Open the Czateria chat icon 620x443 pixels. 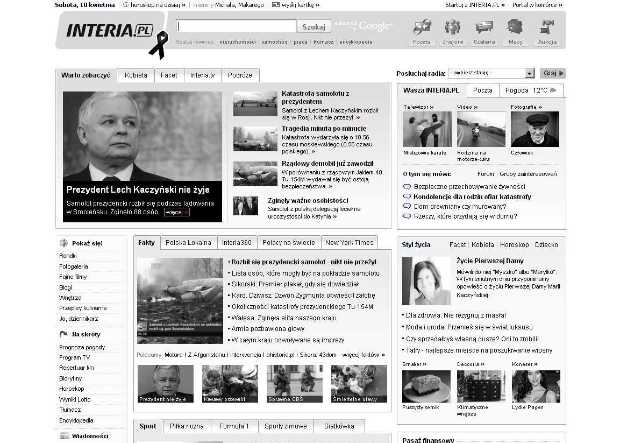tap(484, 27)
